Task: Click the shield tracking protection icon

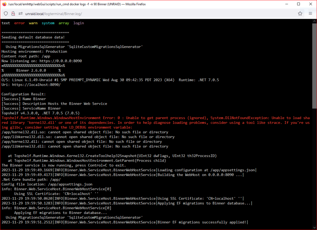Action: pos(6,14)
